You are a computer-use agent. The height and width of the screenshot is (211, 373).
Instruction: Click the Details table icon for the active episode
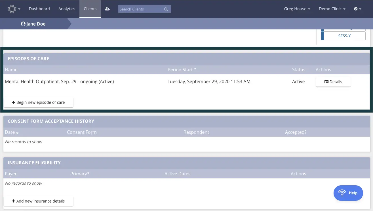(x=327, y=81)
